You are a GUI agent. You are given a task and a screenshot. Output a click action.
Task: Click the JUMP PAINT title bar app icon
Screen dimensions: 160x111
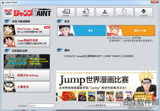[x=3, y=2]
